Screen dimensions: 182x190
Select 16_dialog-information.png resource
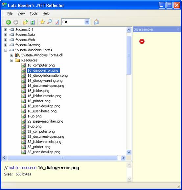(48, 75)
